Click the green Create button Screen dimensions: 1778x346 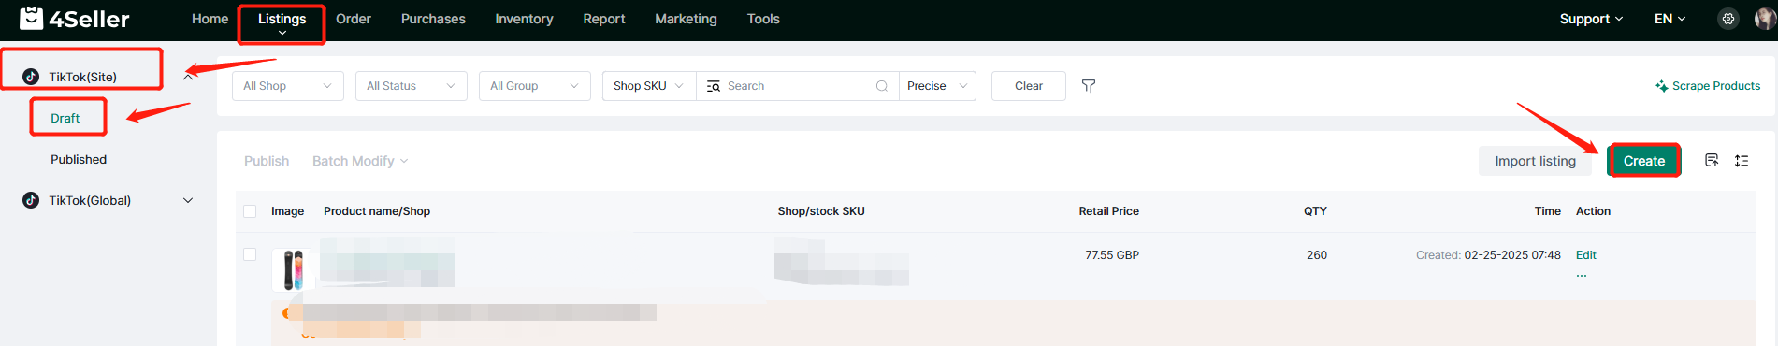pyautogui.click(x=1644, y=161)
